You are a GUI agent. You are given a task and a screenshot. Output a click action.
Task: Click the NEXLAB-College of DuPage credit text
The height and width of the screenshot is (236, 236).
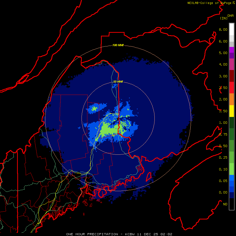[x=211, y=3]
